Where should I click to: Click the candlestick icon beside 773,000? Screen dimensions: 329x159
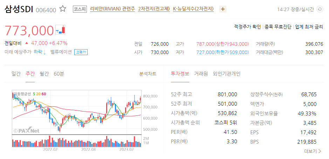click(60, 29)
